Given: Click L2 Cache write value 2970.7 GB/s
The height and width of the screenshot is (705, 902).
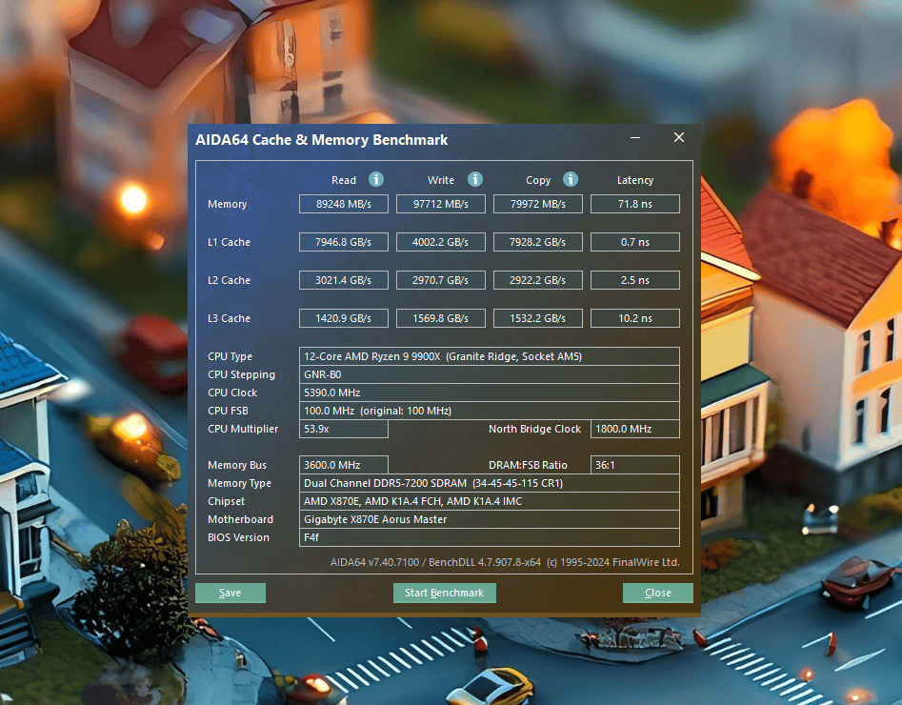Looking at the screenshot, I should (441, 280).
